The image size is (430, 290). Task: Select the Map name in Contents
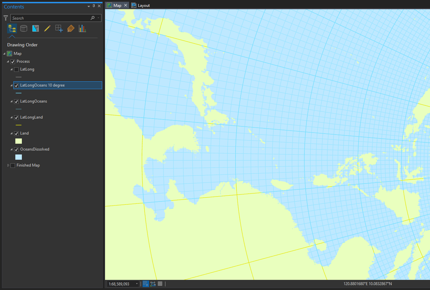click(18, 54)
